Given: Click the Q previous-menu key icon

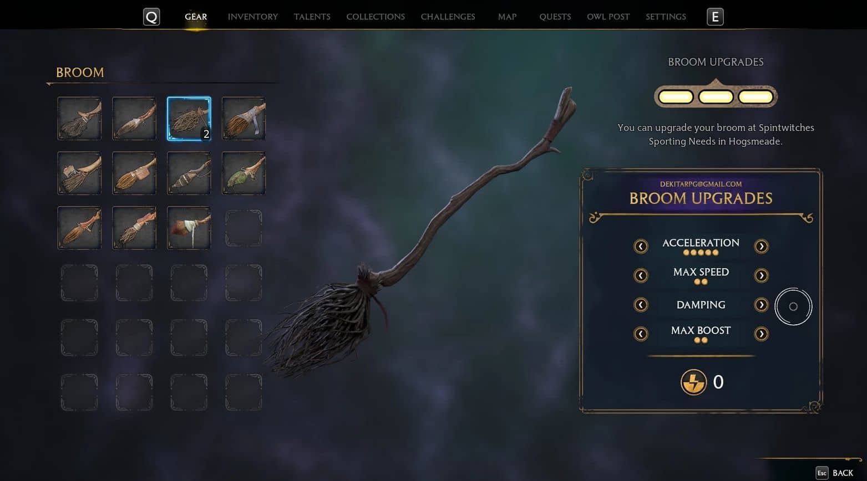Looking at the screenshot, I should tap(151, 17).
